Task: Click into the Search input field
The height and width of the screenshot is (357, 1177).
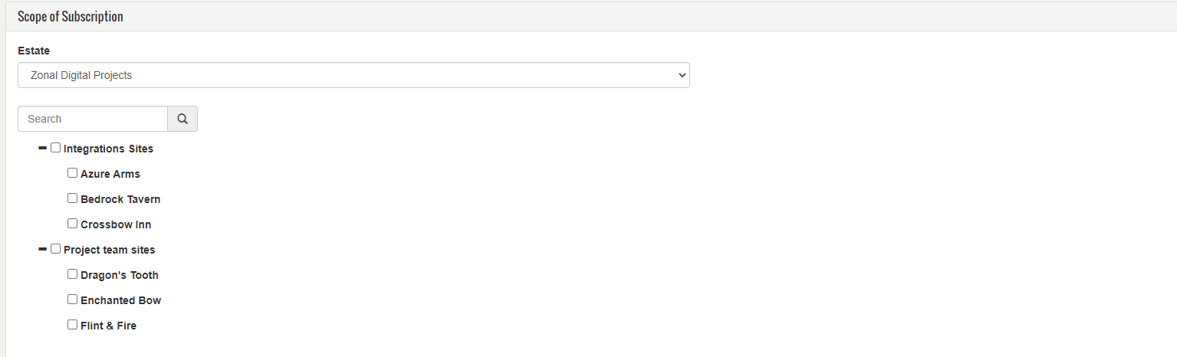Action: (x=93, y=119)
